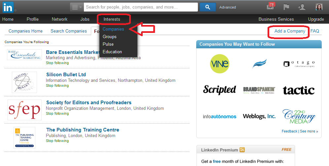Click the Add a Company link
Screen dimensions: 329x166
pos(290,31)
